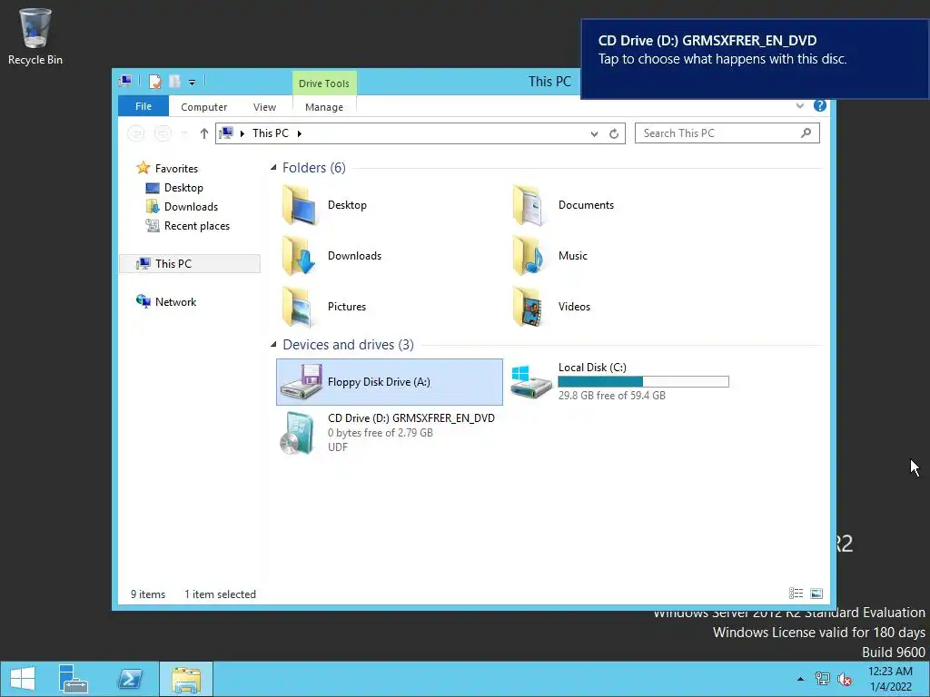This screenshot has width=930, height=697.
Task: Switch to Large icons view in status bar
Action: point(816,594)
